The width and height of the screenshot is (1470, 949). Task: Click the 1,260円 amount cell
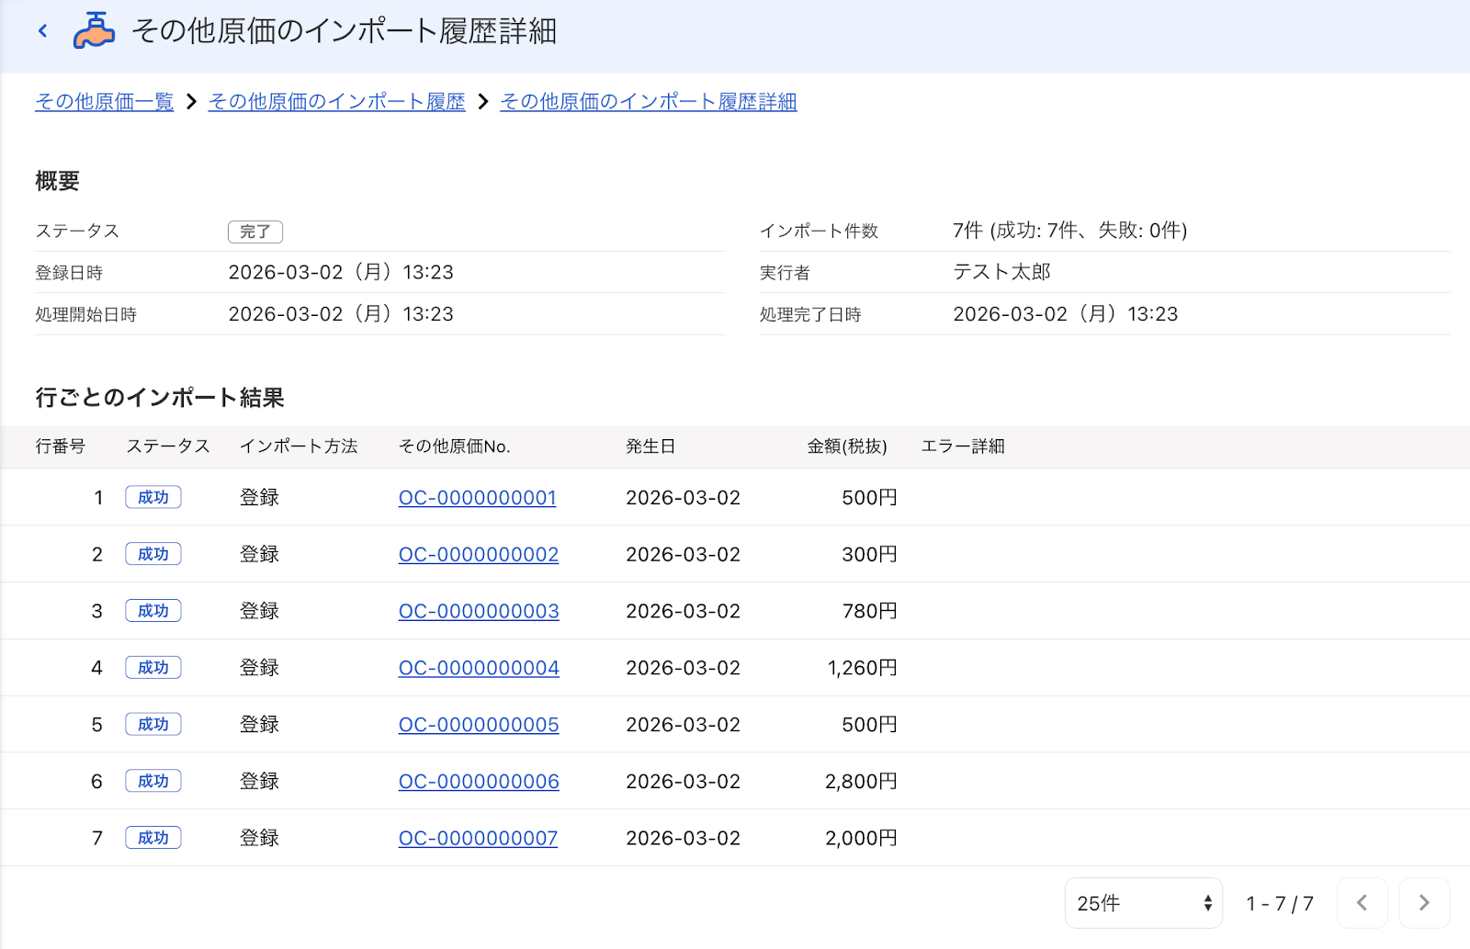click(x=863, y=669)
